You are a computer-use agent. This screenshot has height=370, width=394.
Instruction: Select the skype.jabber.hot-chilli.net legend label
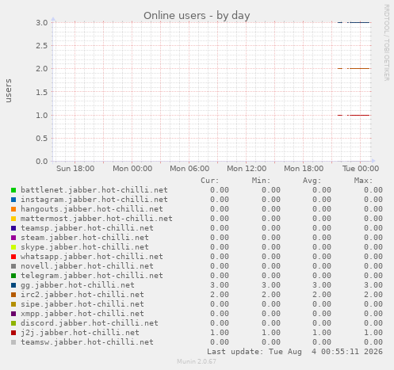click(x=85, y=247)
